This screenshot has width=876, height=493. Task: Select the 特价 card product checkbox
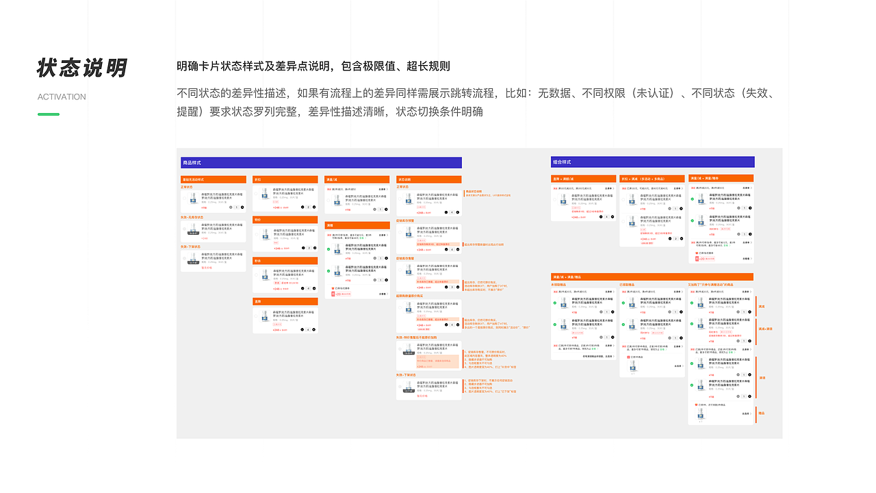pyautogui.click(x=257, y=234)
